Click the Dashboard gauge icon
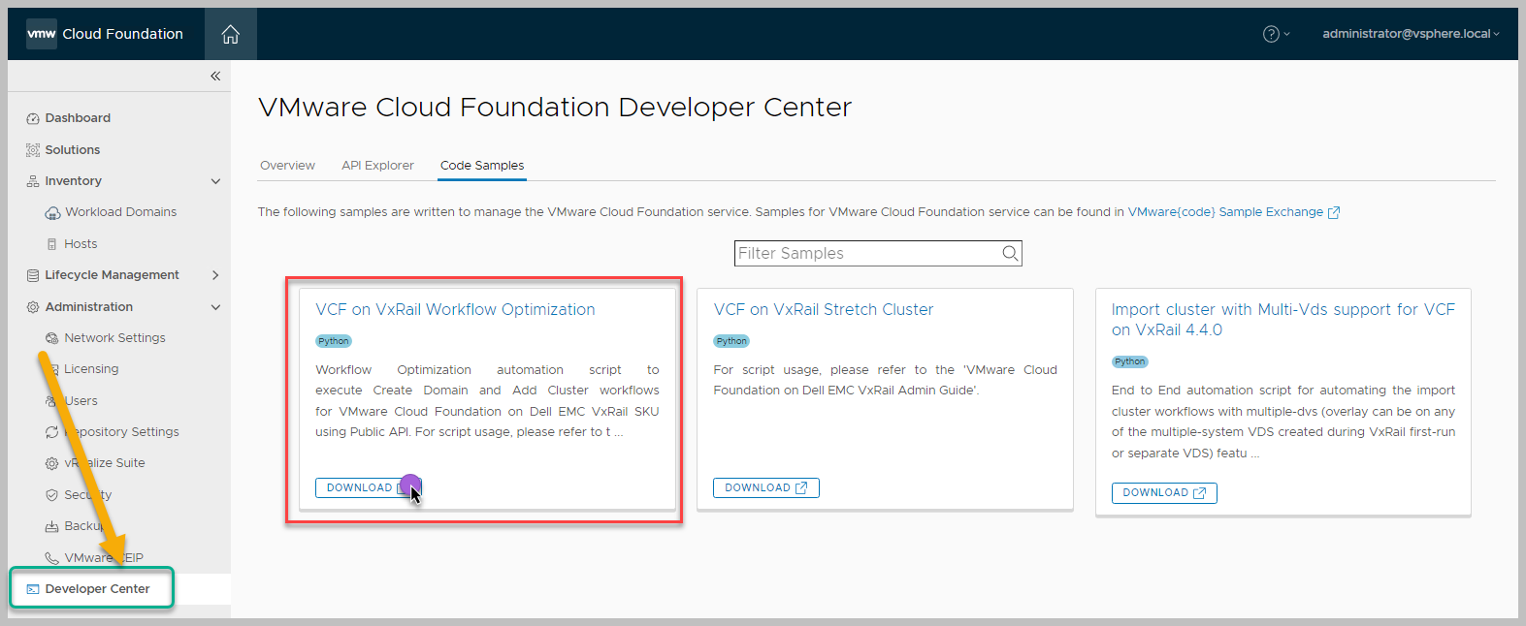The width and height of the screenshot is (1526, 626). (x=33, y=118)
